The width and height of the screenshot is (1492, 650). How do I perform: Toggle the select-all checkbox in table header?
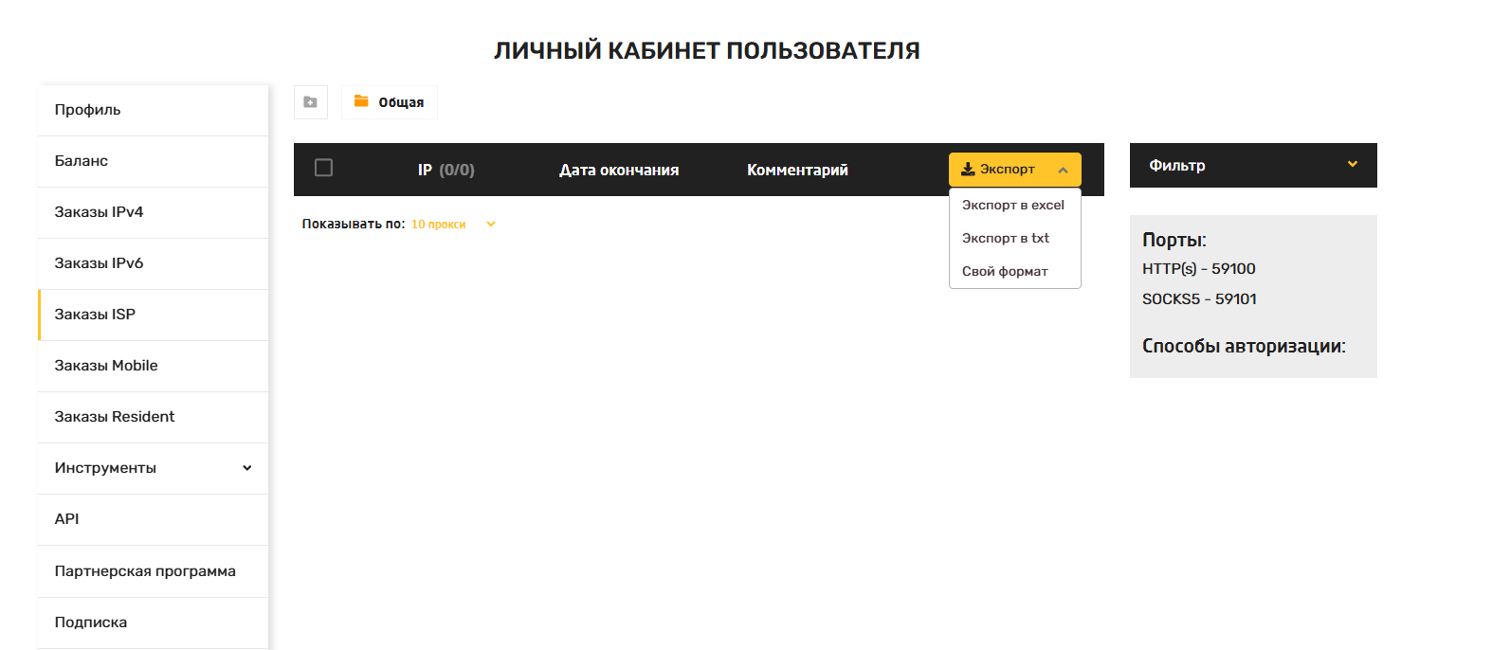pyautogui.click(x=323, y=168)
